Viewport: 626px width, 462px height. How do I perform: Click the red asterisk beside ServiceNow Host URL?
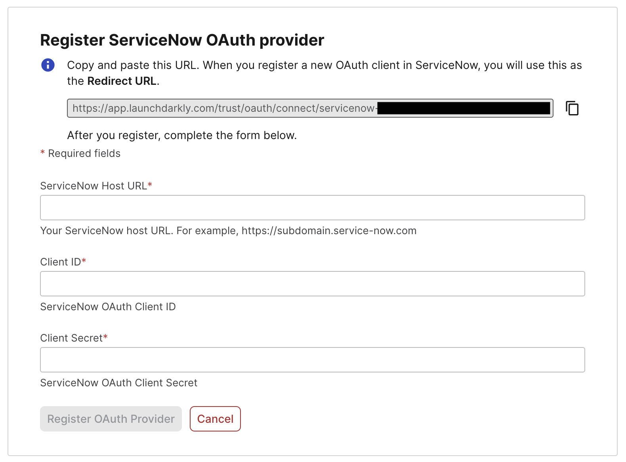(150, 184)
